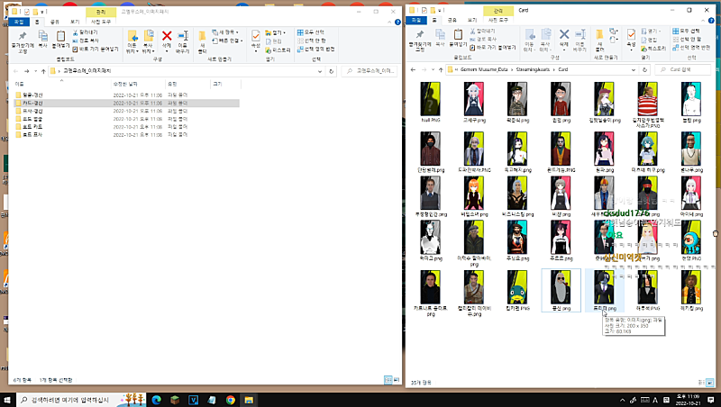Click Cut (잘라내기) in left window ribbon
721x407 pixels.
coord(85,32)
